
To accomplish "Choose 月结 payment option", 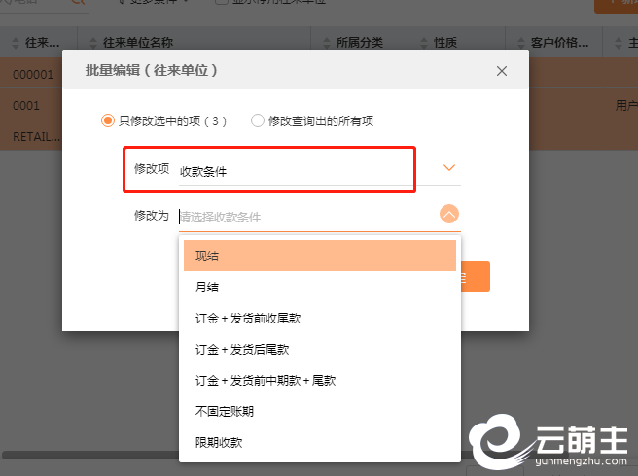I will click(319, 287).
